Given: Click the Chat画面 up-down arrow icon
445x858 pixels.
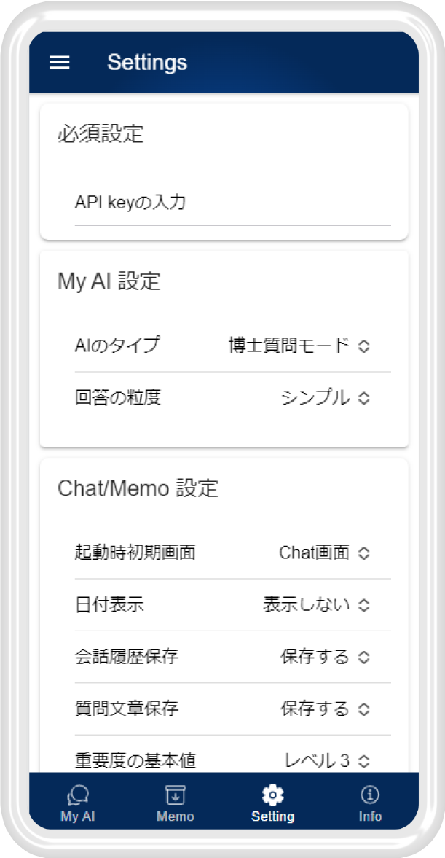Looking at the screenshot, I should 364,553.
